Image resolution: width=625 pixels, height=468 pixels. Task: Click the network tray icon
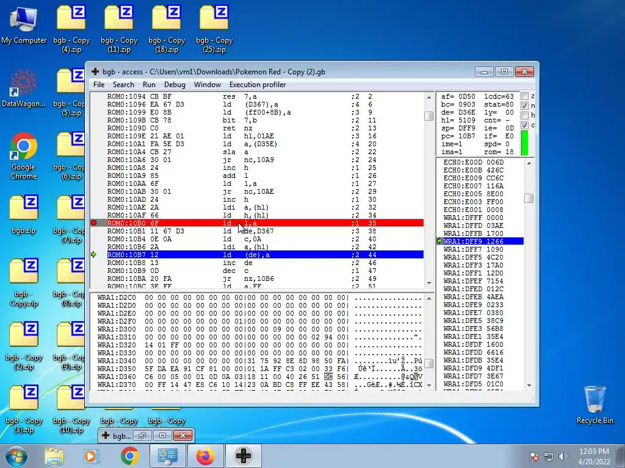pyautogui.click(x=549, y=456)
